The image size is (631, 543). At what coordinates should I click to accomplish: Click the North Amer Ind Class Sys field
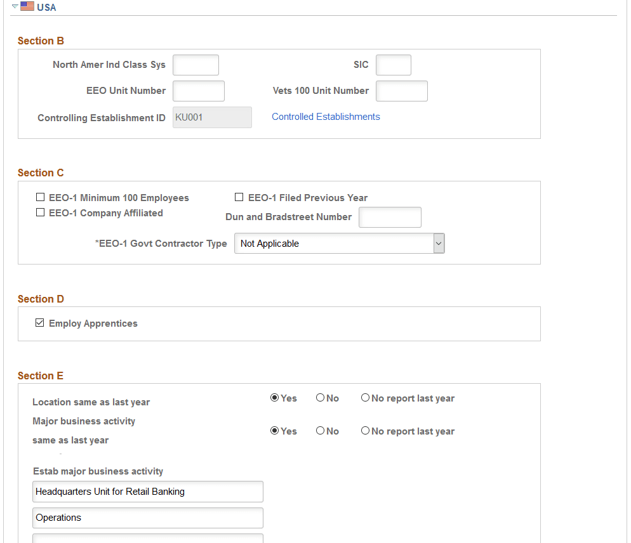point(196,65)
